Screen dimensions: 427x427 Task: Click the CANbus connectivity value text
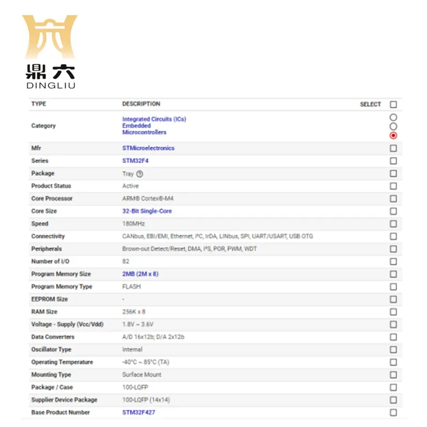click(218, 236)
